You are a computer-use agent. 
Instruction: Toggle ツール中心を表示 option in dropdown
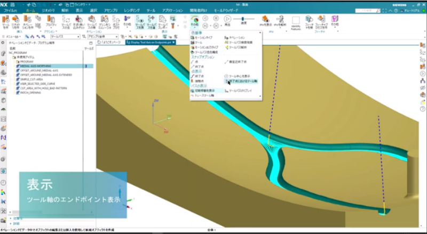[x=243, y=76]
